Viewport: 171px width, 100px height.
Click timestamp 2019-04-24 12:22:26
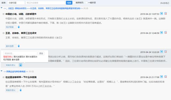(x=150, y=52)
